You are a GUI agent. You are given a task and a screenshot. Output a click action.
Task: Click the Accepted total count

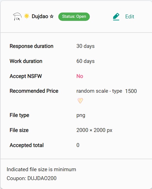click(x=78, y=145)
